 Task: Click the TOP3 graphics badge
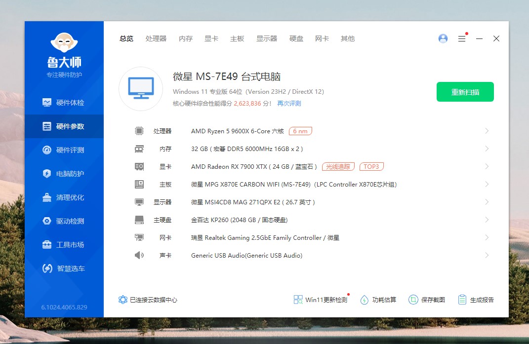pyautogui.click(x=371, y=167)
